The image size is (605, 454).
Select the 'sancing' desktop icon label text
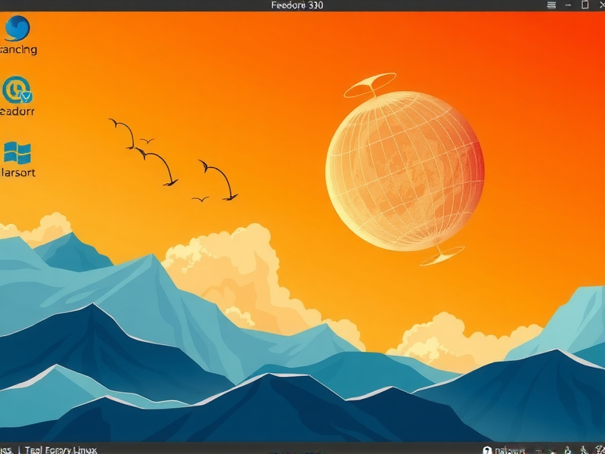coord(18,49)
